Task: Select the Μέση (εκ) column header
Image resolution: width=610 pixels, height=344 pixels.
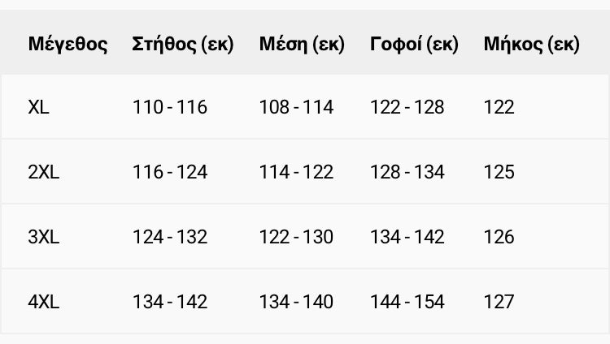Action: [302, 44]
